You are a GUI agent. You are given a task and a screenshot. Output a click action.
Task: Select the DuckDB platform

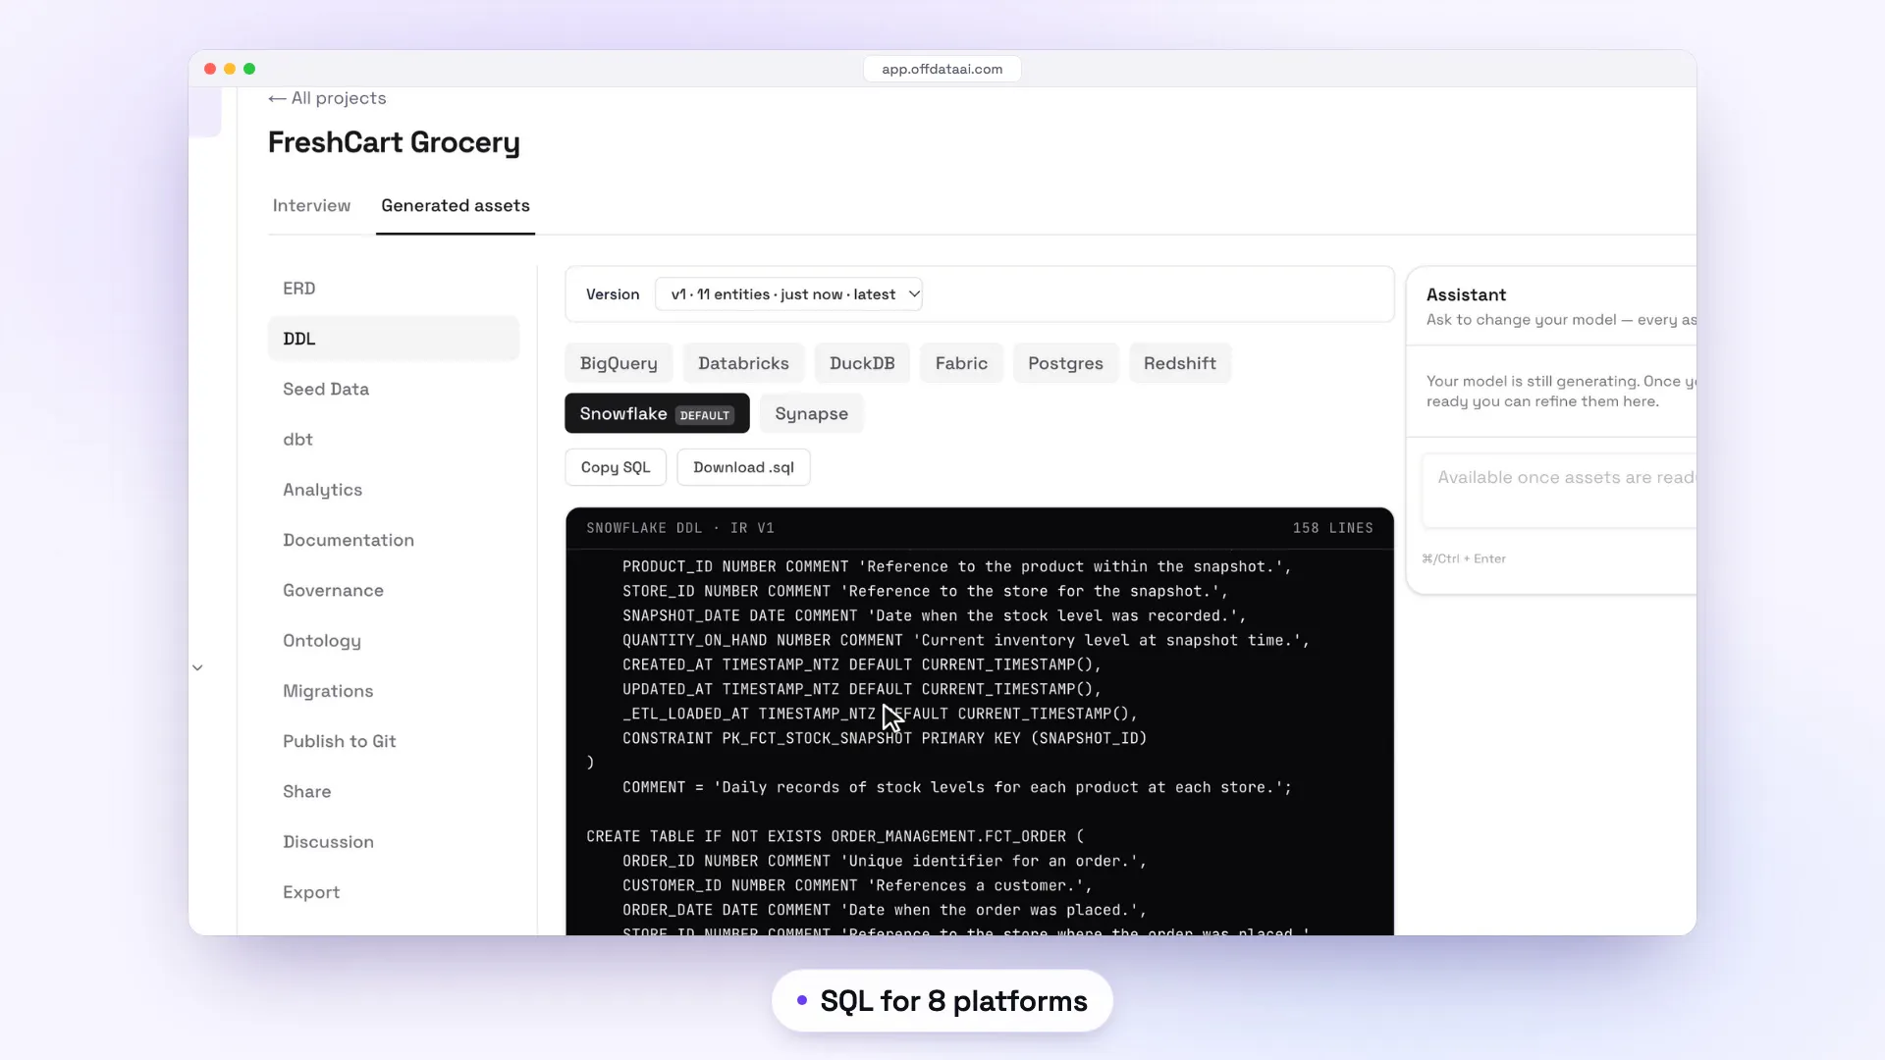(862, 363)
